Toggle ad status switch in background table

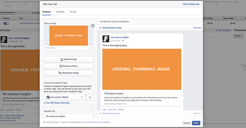click(6, 23)
